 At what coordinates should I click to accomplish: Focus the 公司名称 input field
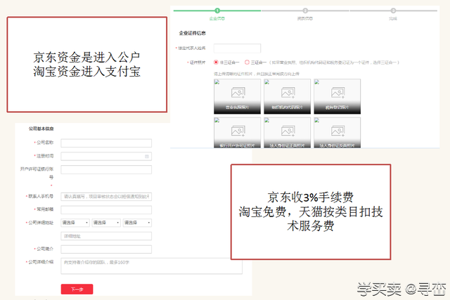pyautogui.click(x=106, y=143)
